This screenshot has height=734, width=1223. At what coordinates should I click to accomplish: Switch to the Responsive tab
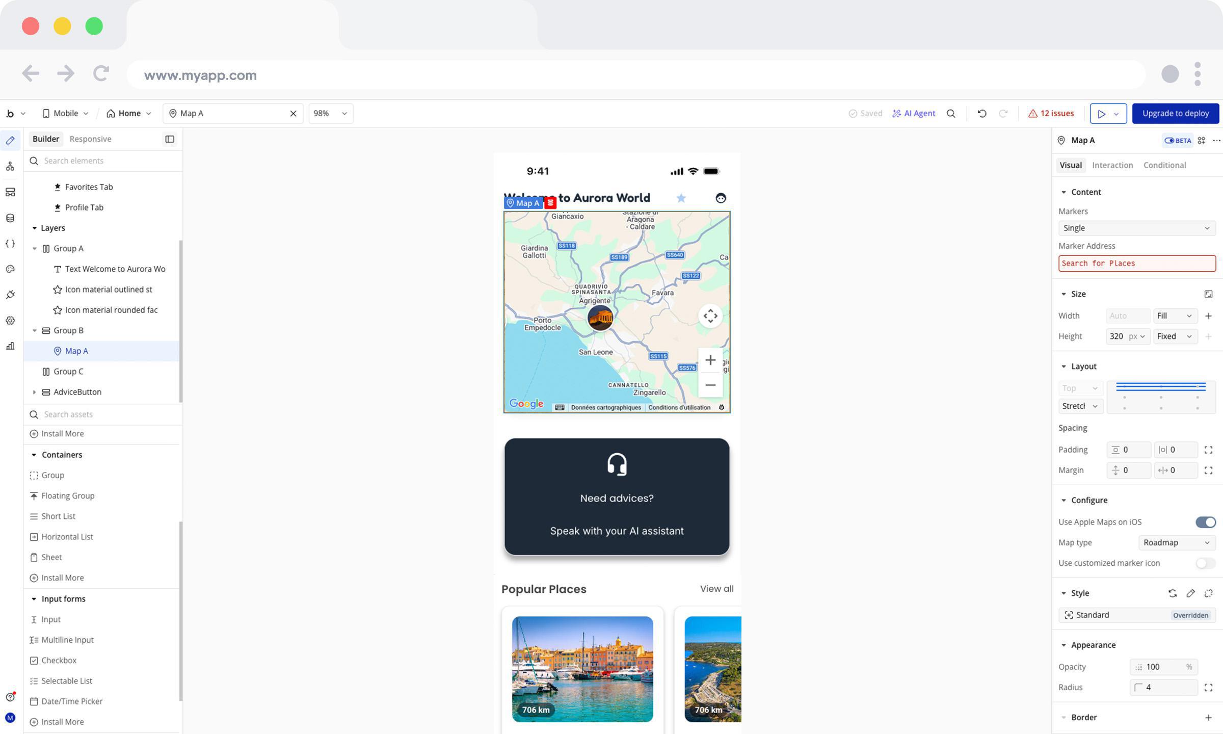pos(90,139)
